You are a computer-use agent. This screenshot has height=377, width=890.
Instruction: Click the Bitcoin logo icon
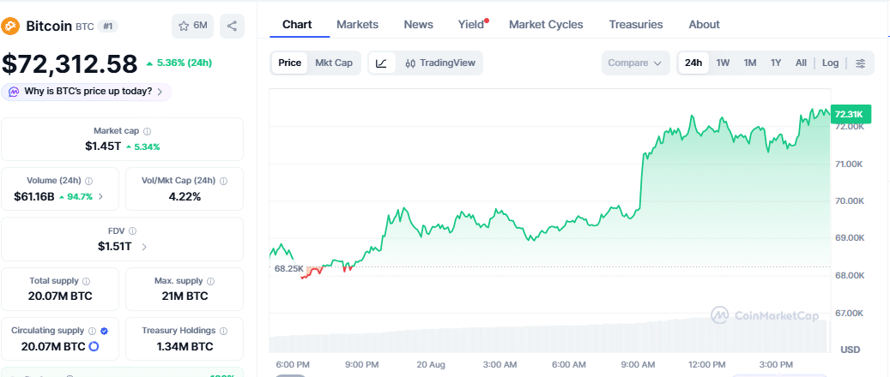coord(10,26)
